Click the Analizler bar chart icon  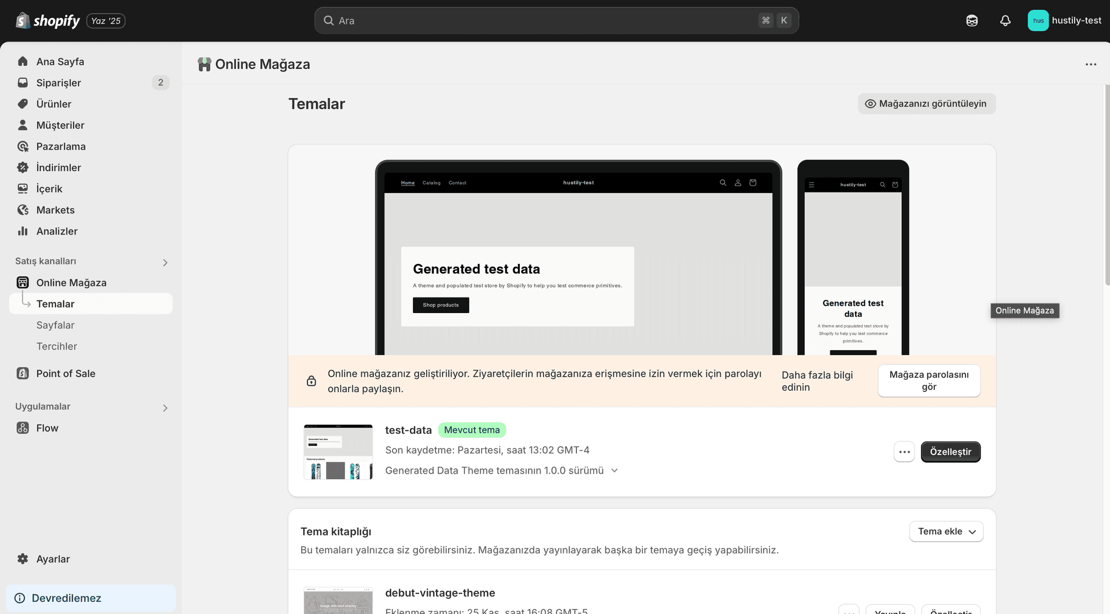click(23, 231)
